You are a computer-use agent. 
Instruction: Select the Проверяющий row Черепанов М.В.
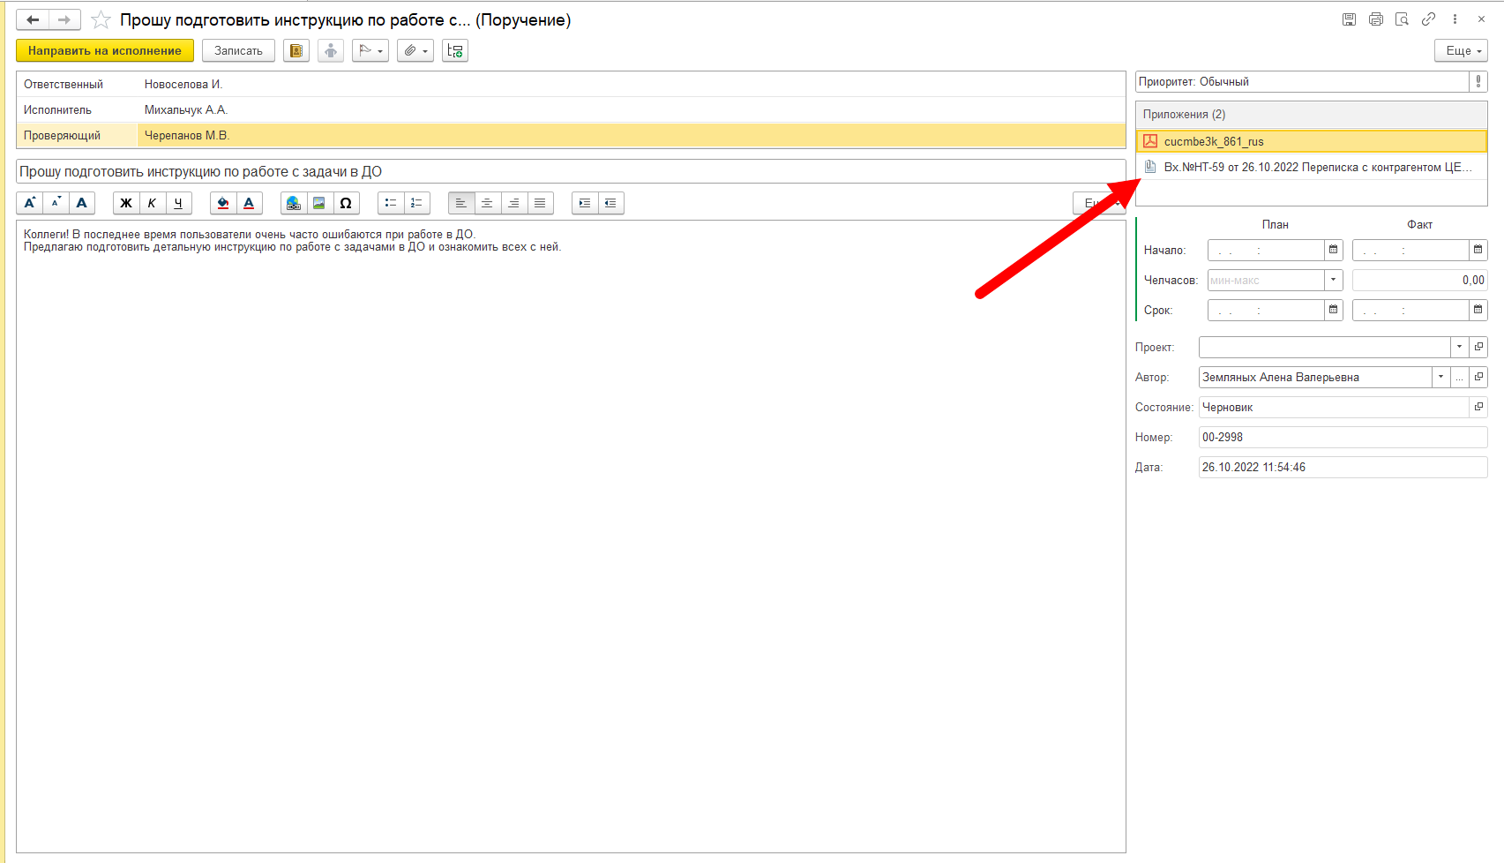pos(571,135)
